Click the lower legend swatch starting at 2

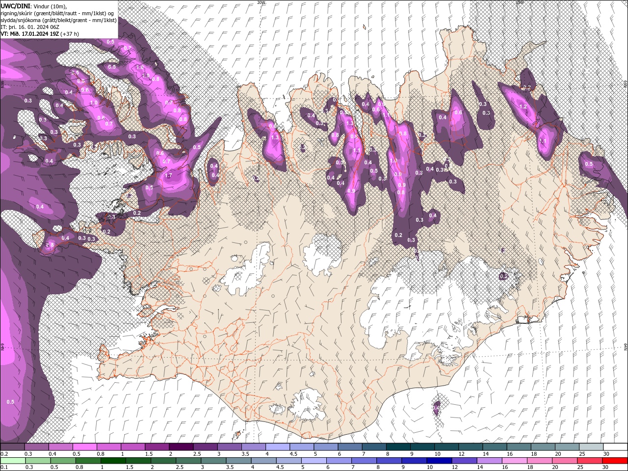coord(163,460)
